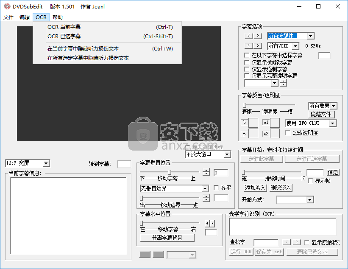Open the 文件 menu

click(x=8, y=17)
